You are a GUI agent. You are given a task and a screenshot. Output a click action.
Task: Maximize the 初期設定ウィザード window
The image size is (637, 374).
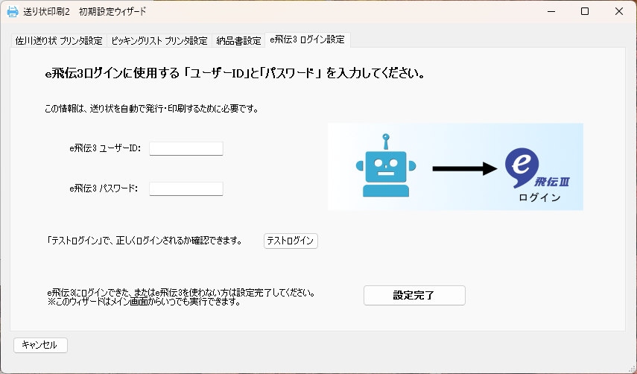coord(585,11)
